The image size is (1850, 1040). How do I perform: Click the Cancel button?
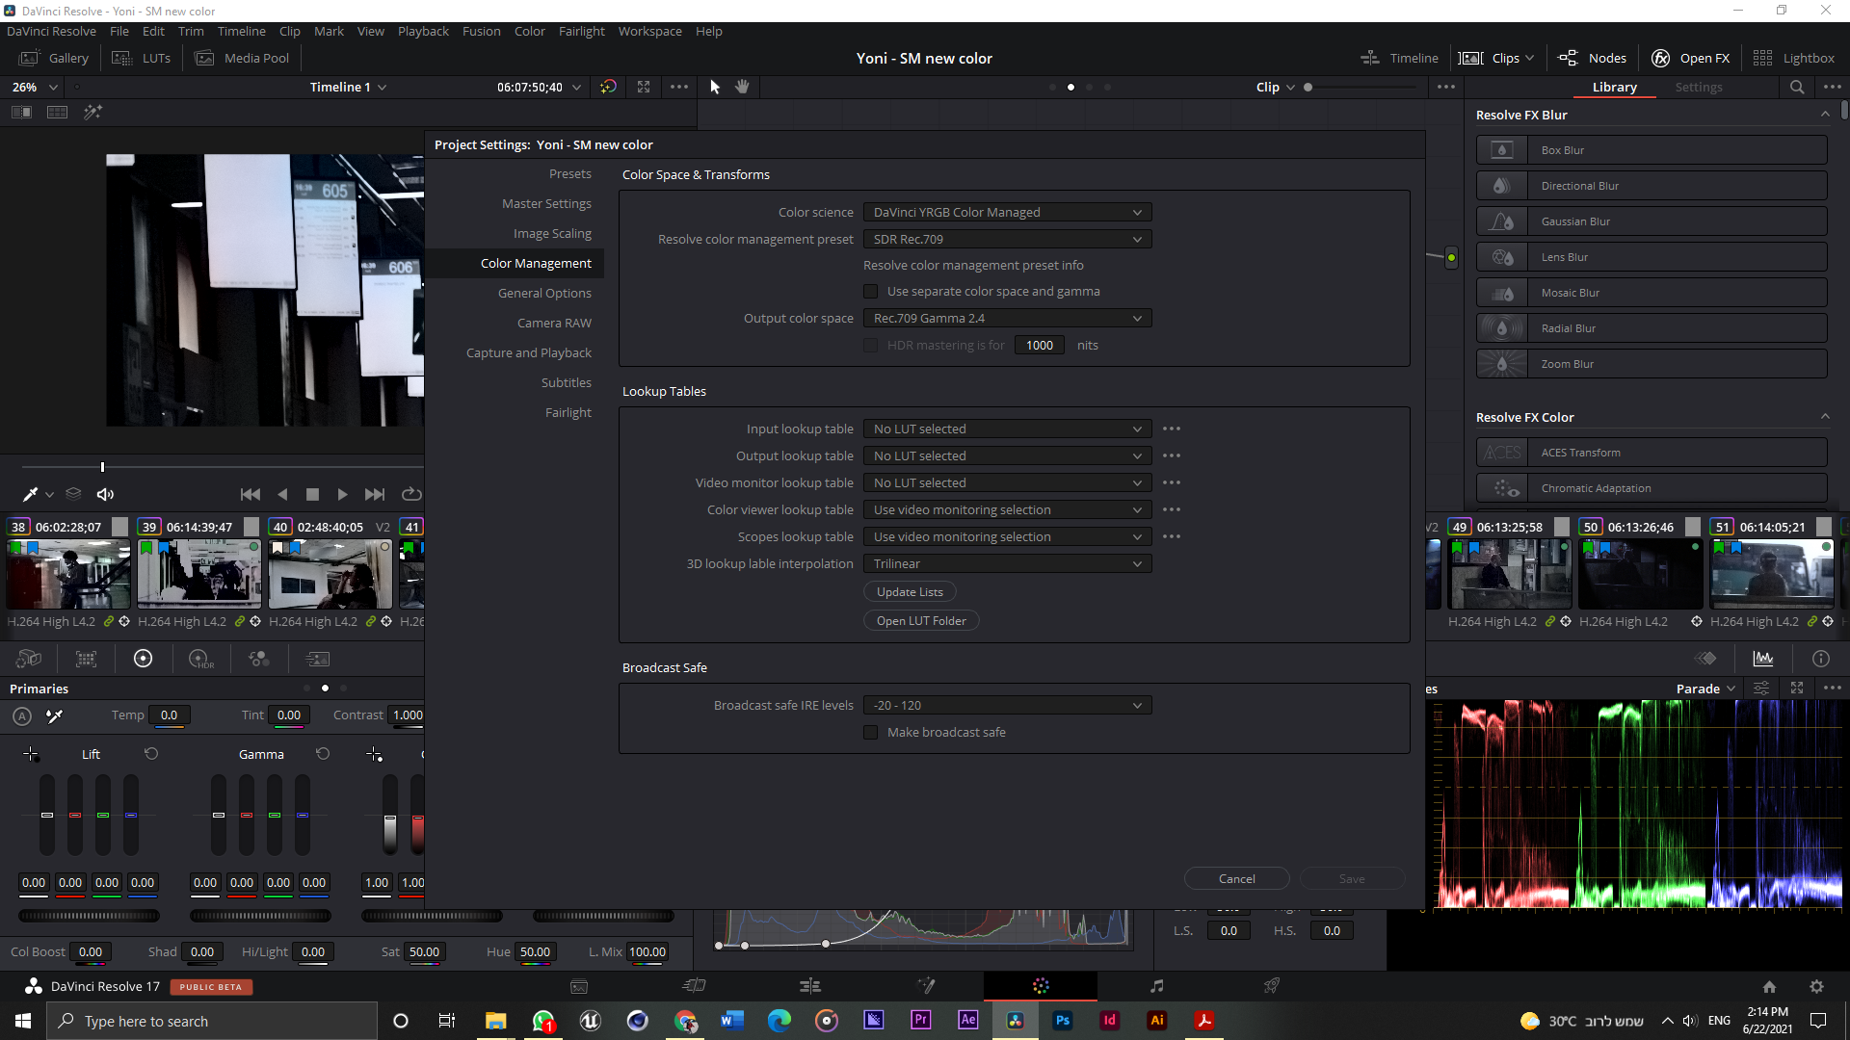(x=1236, y=878)
